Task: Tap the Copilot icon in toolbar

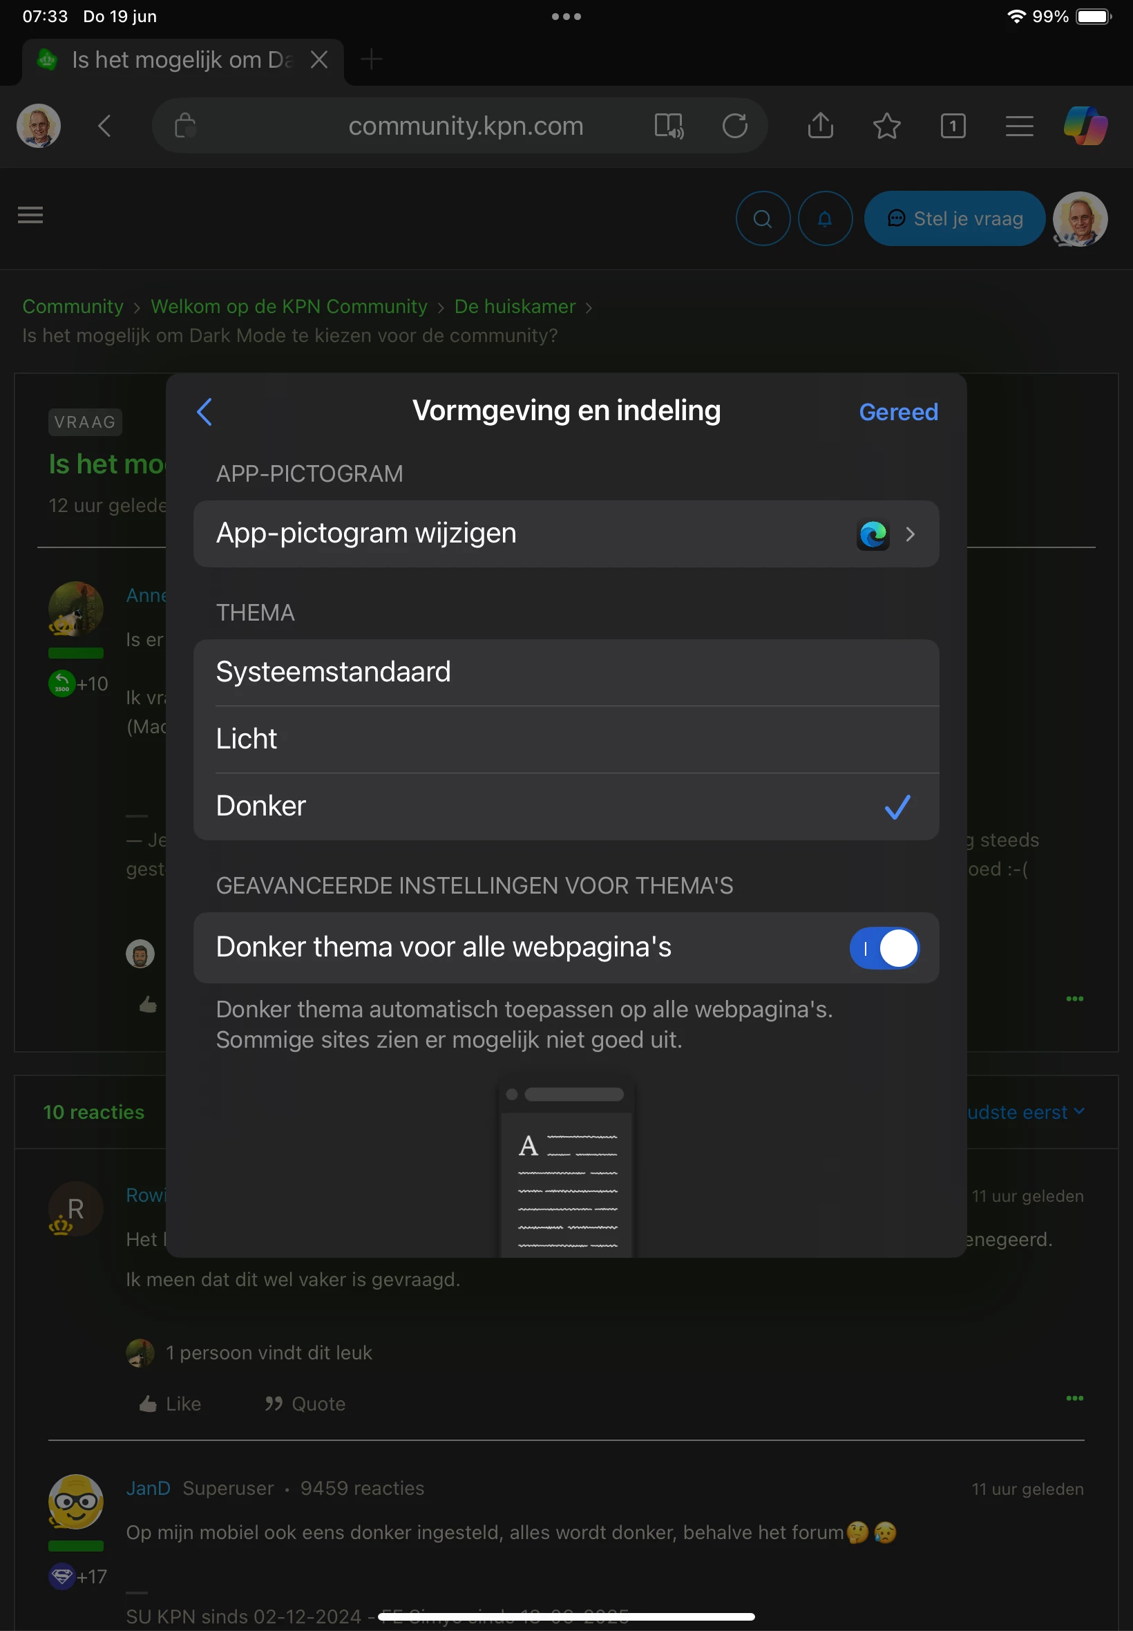Action: tap(1085, 126)
